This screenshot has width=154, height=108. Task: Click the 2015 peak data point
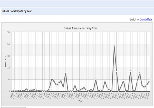[140, 73]
